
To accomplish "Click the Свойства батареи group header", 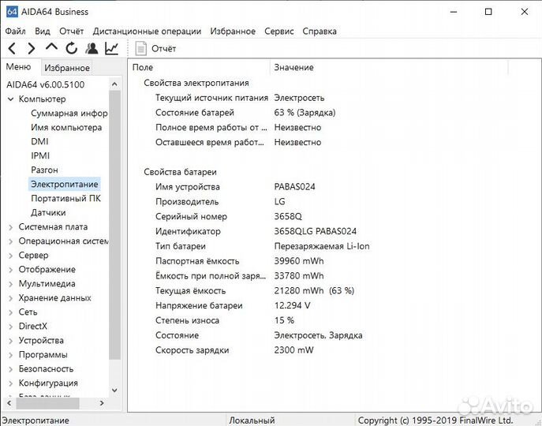I will (180, 172).
